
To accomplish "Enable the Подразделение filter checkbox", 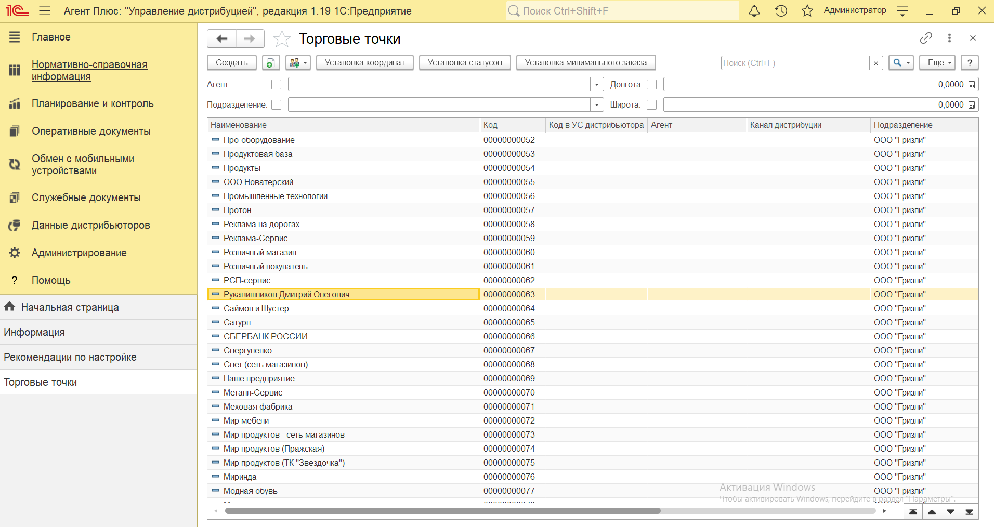I will pos(276,104).
